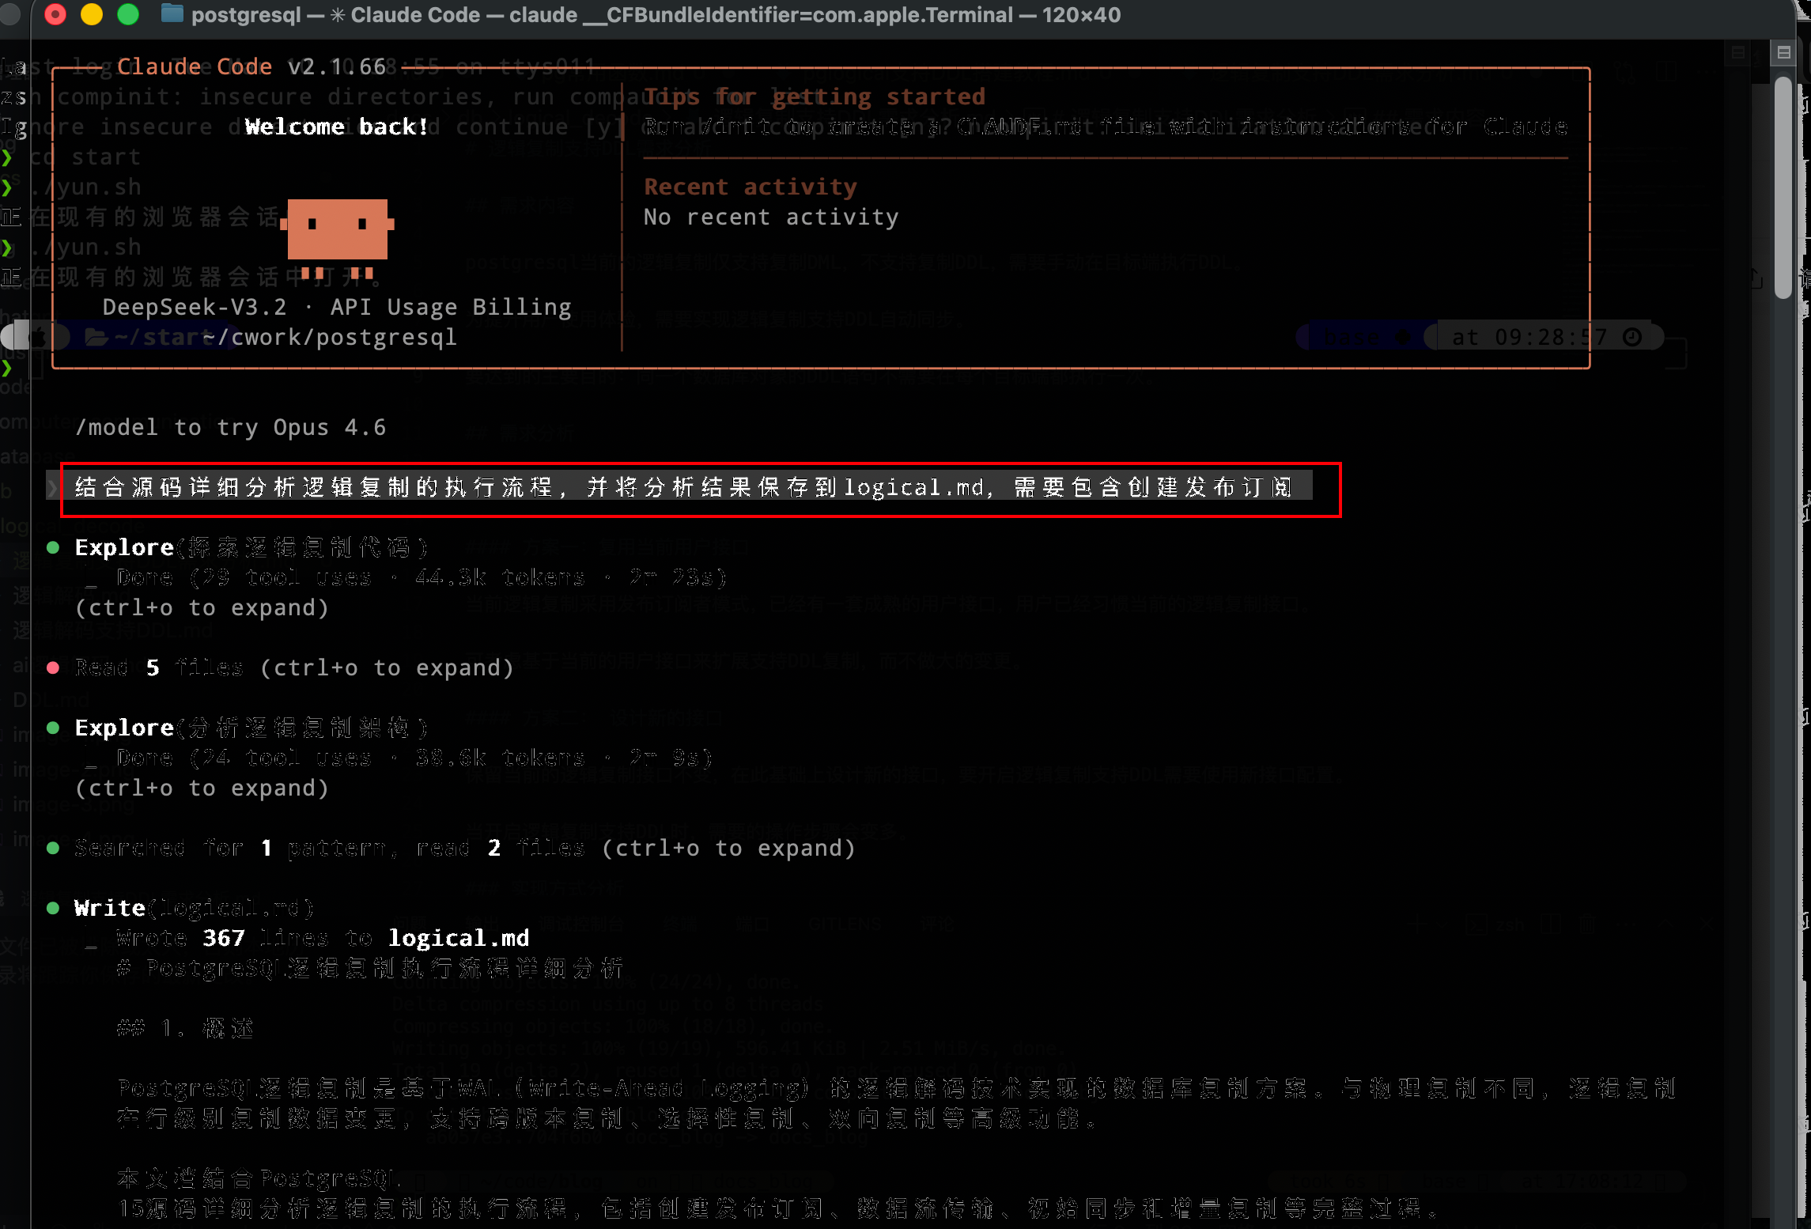This screenshot has width=1811, height=1229.
Task: Click the 'Claude Code v2.1.66' header text
Action: point(251,66)
